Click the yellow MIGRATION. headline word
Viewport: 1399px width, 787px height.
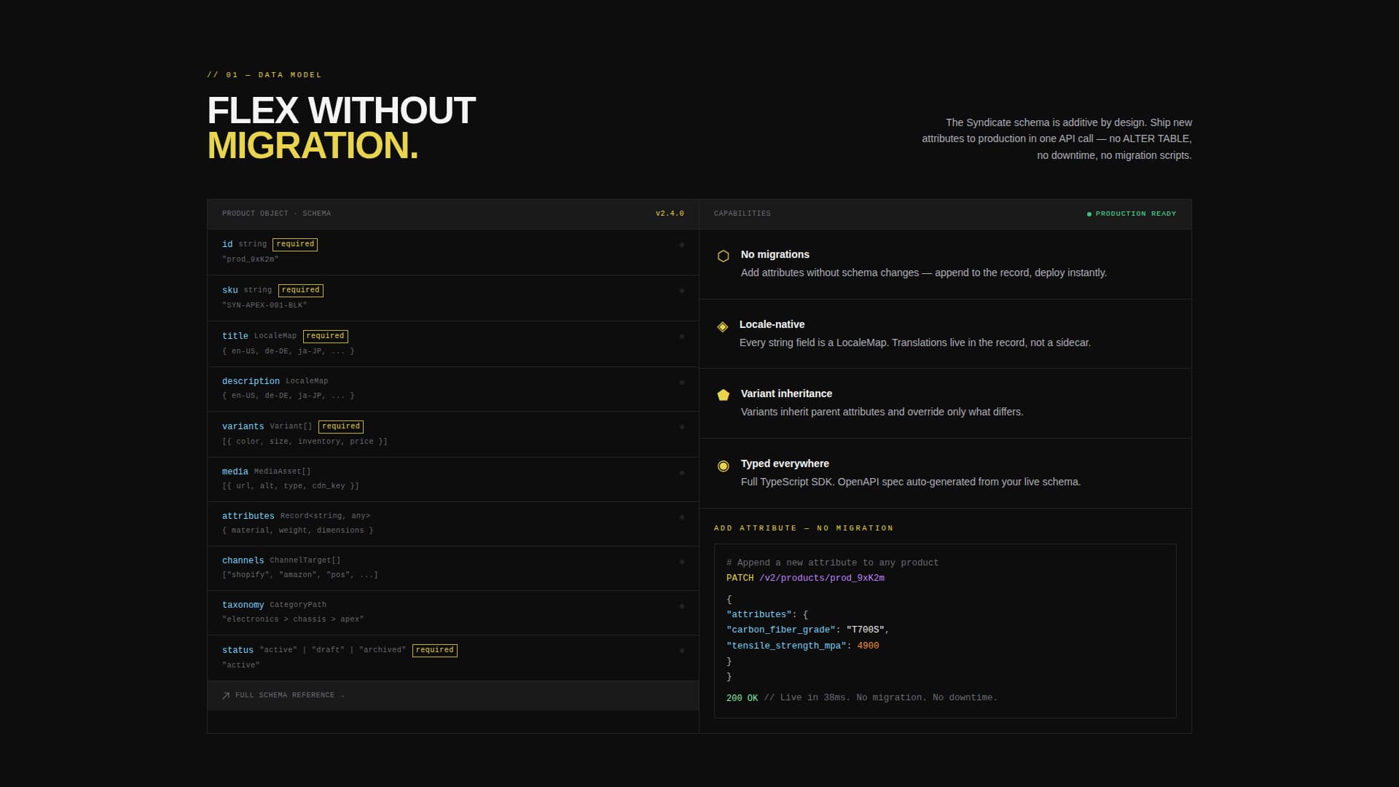pos(313,146)
